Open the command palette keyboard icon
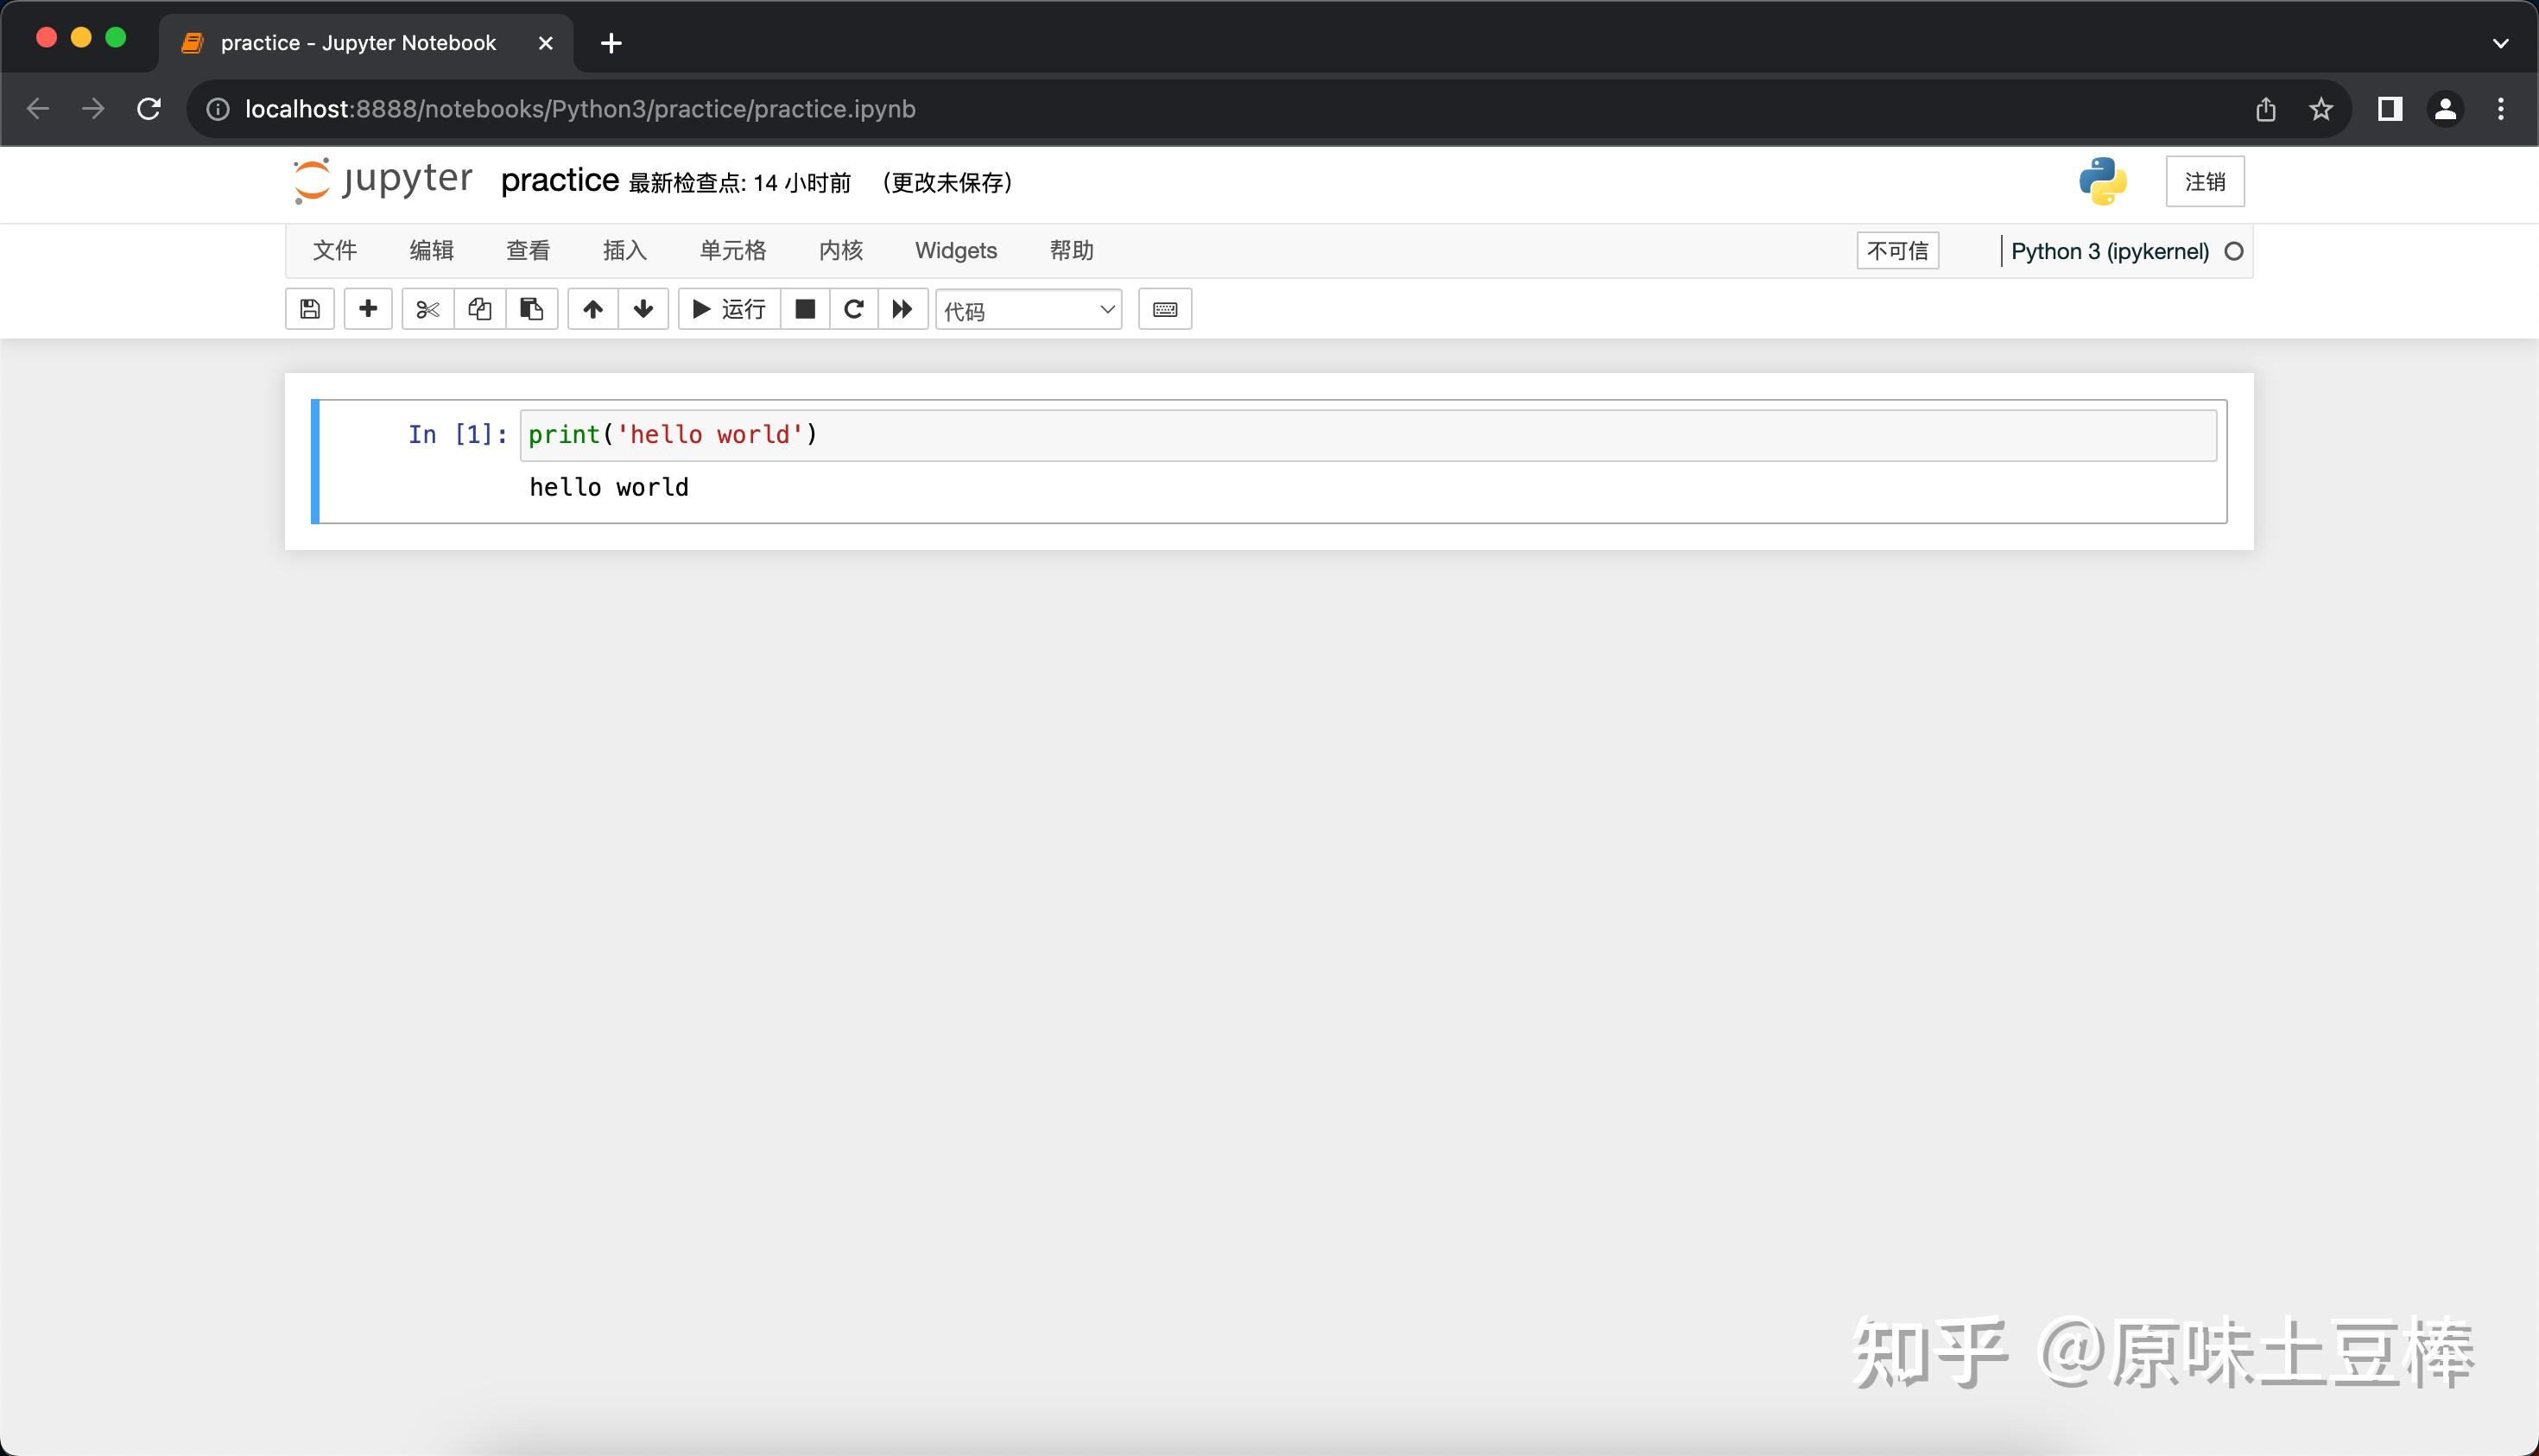2539x1456 pixels. (1164, 309)
